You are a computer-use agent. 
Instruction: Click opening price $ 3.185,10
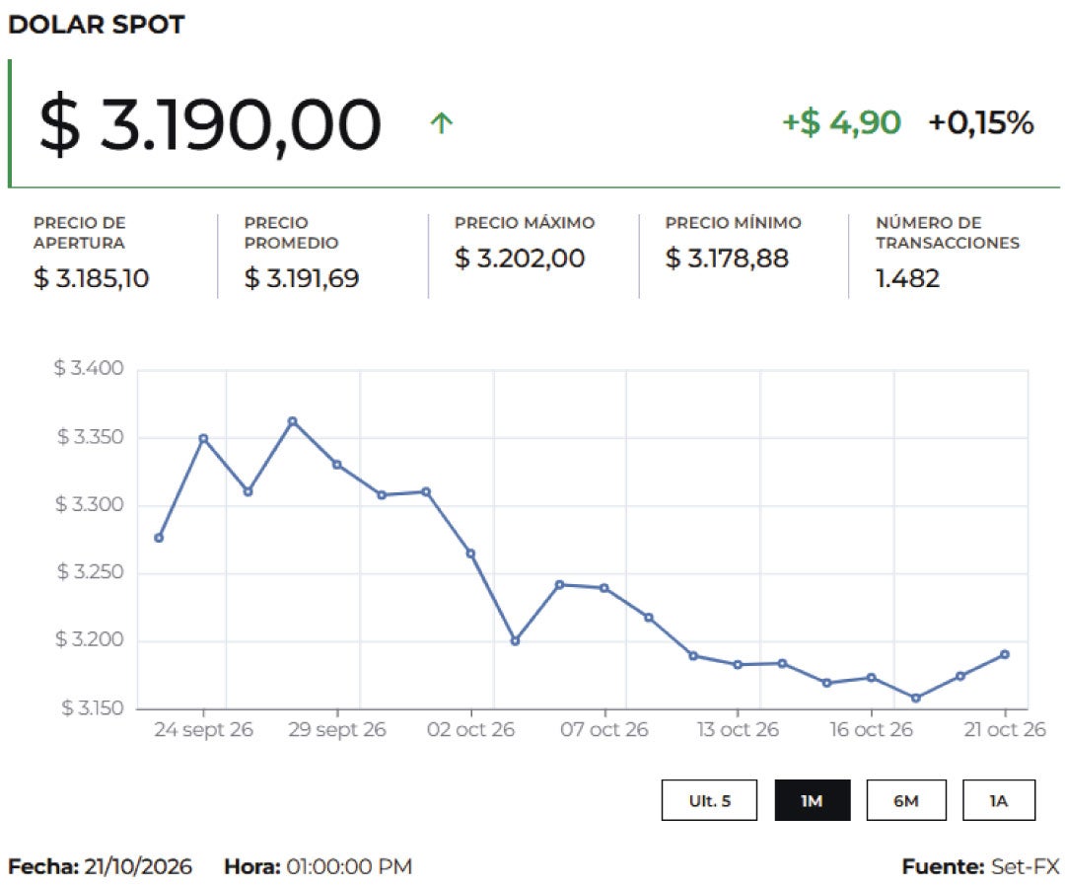[x=91, y=278]
